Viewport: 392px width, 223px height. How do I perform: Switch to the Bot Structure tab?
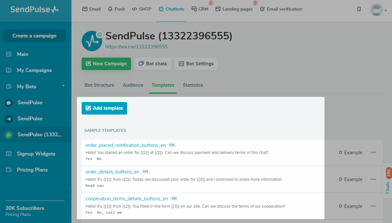coord(99,85)
